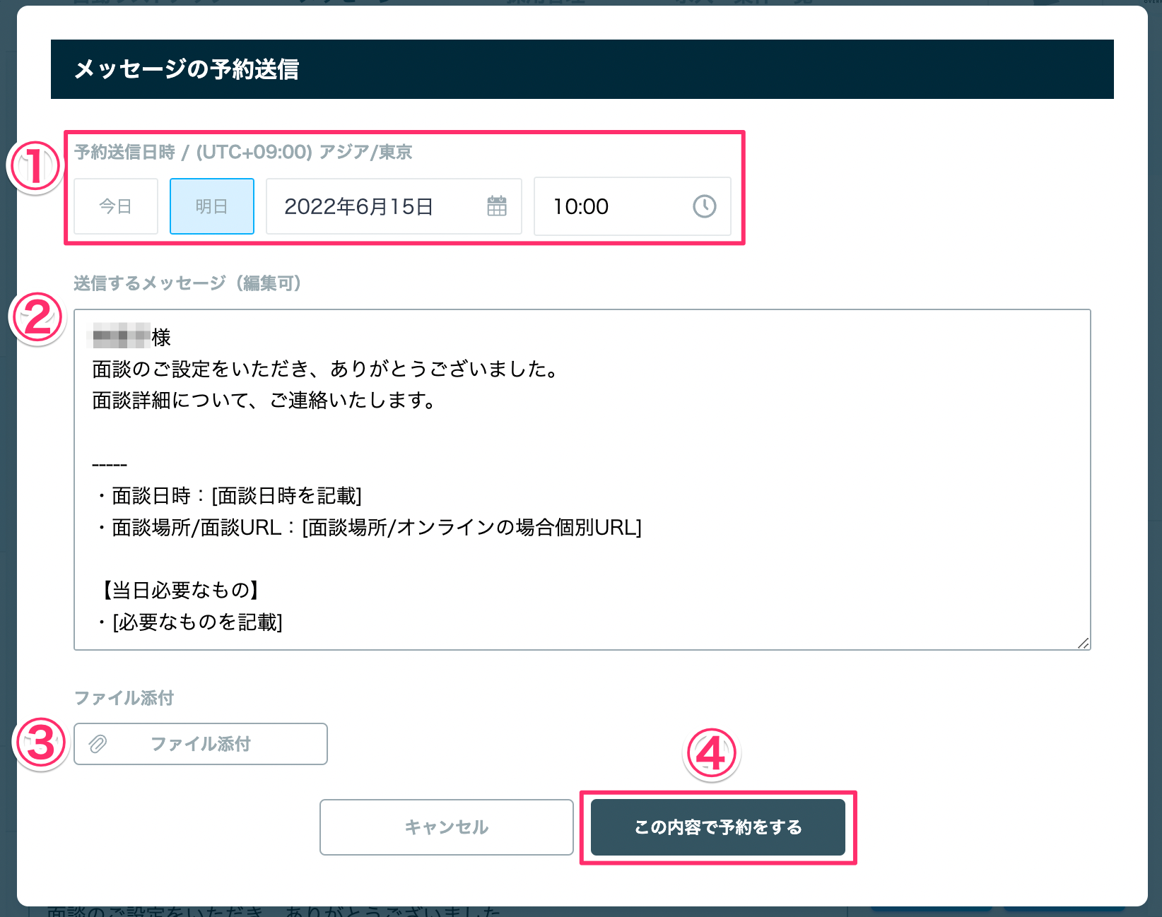Click the キャンセル button
1162x917 pixels.
447,827
